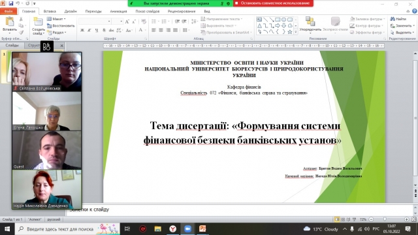
Task: Stop sharing (Остановить совместное использование)
Action: pos(273,3)
